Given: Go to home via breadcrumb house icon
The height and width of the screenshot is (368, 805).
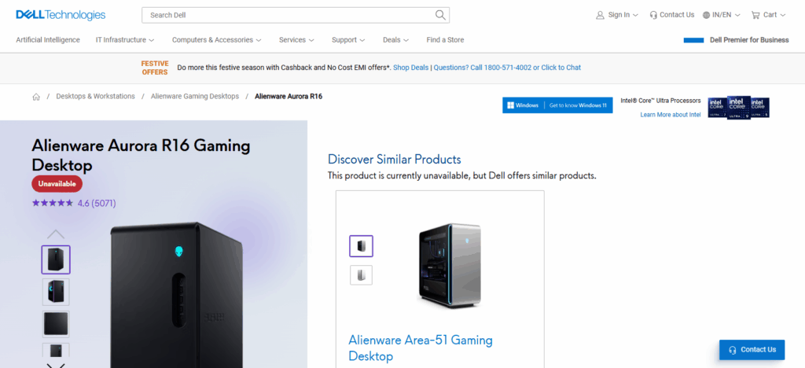Looking at the screenshot, I should coord(36,97).
